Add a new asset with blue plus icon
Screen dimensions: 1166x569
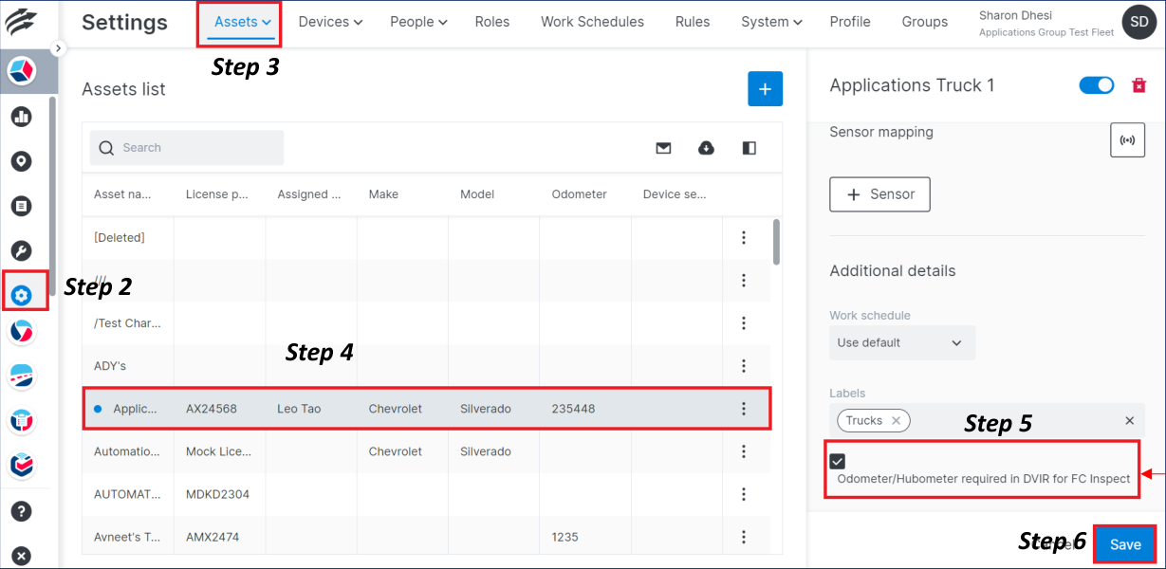tap(765, 88)
